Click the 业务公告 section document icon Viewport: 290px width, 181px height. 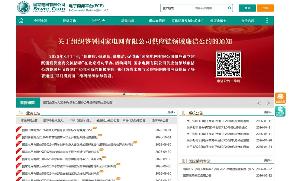click(21, 113)
